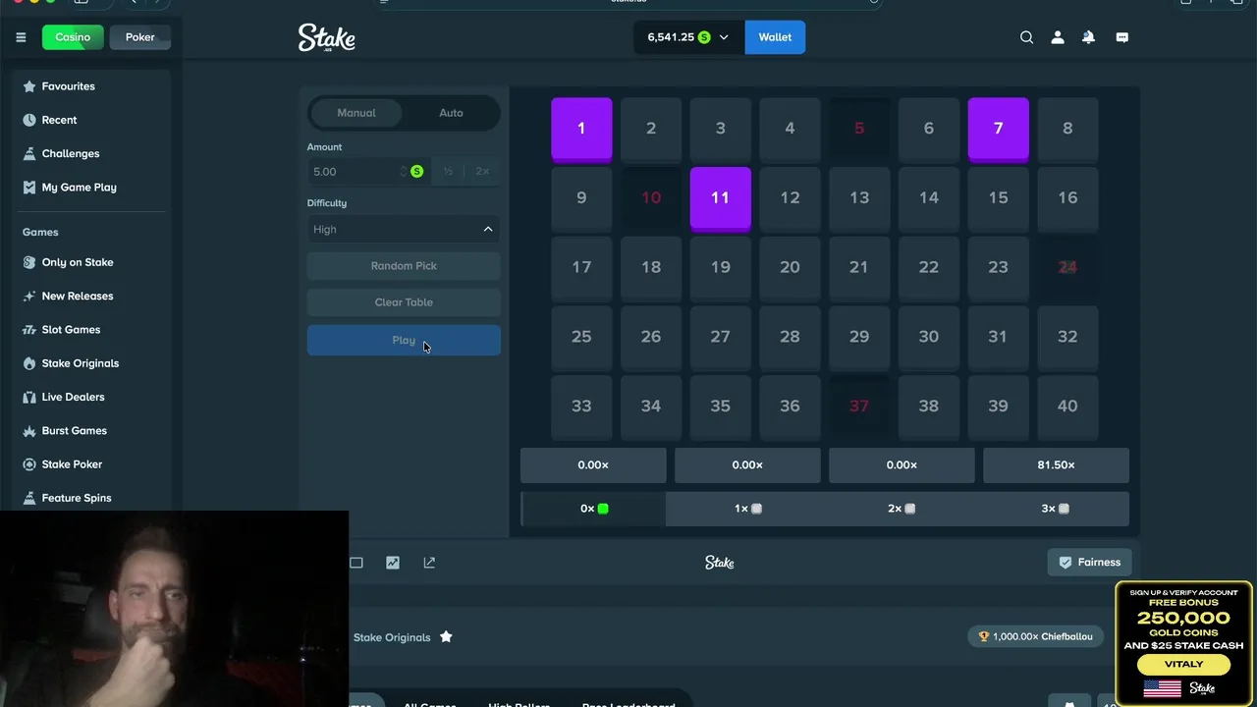The height and width of the screenshot is (707, 1257).
Task: Deselect keno tile 11
Action: tap(720, 198)
